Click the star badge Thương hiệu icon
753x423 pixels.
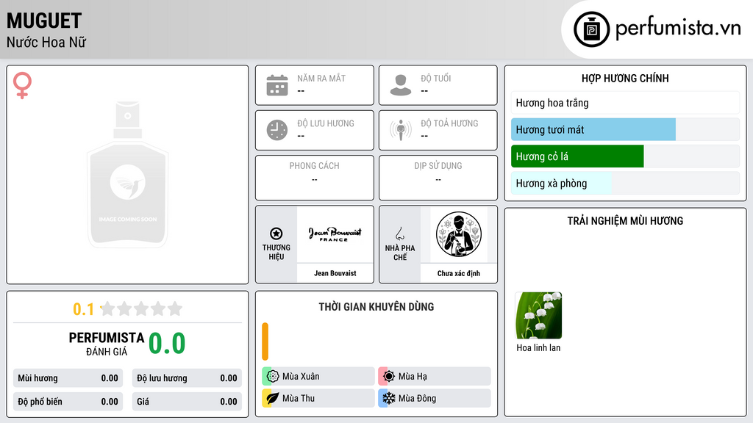coord(276,234)
